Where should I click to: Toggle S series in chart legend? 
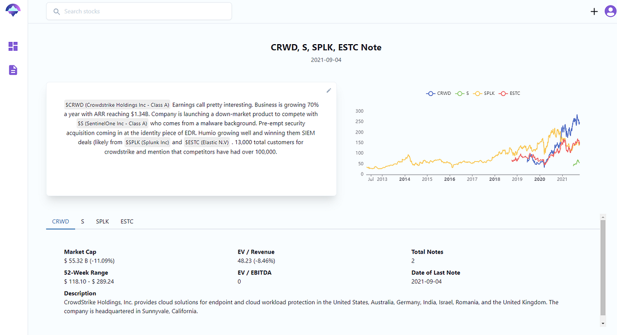point(462,93)
